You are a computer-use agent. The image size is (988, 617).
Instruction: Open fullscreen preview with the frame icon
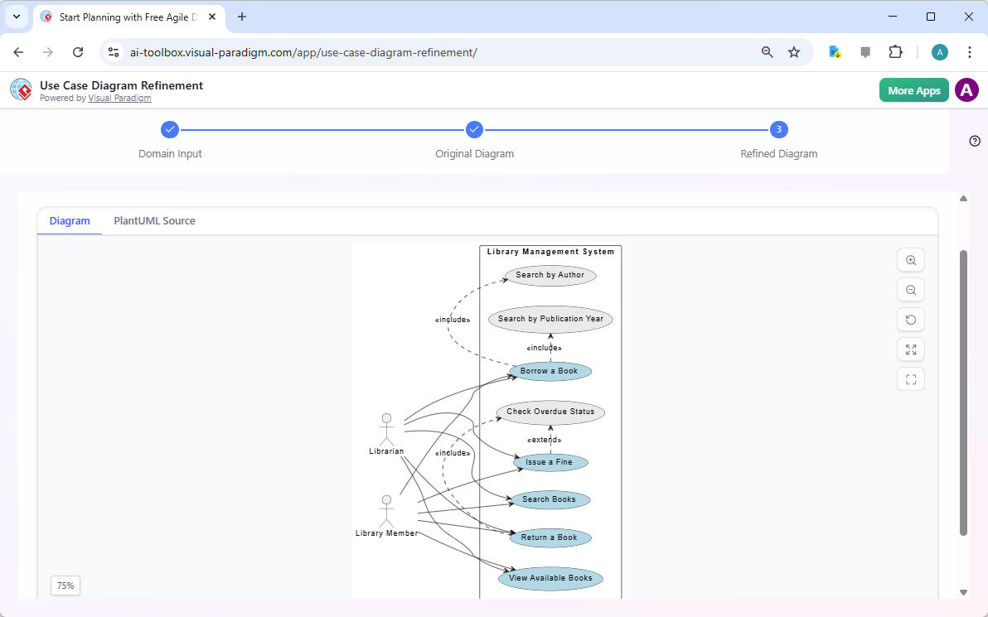[x=910, y=378]
